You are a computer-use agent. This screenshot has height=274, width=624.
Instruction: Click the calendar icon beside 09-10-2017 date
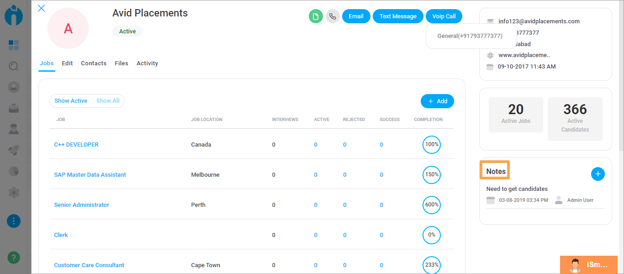tap(490, 67)
